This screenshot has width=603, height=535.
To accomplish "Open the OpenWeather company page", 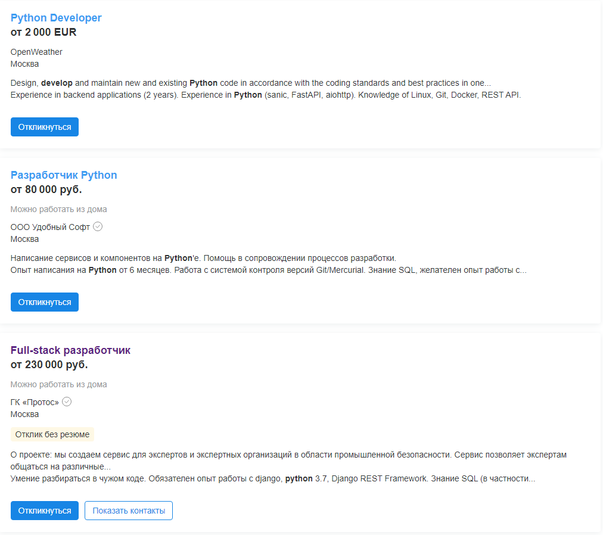I will [36, 52].
